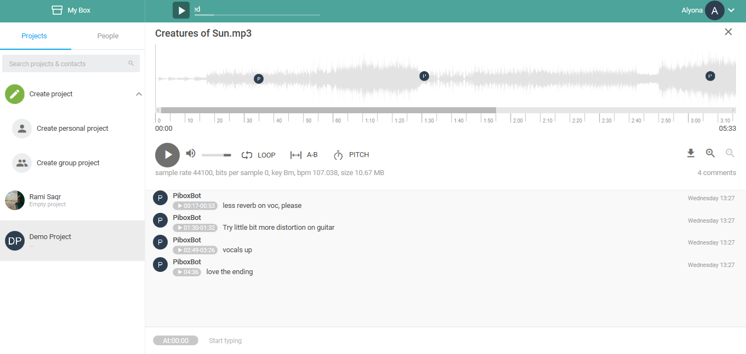Click the DP Demo Project avatar

click(15, 241)
